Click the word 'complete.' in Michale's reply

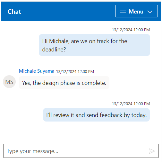94,83
